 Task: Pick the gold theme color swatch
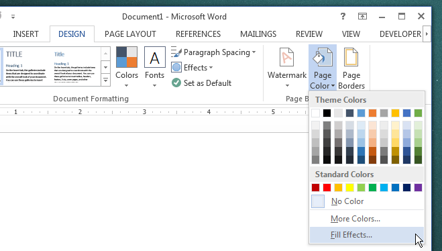[x=395, y=113]
